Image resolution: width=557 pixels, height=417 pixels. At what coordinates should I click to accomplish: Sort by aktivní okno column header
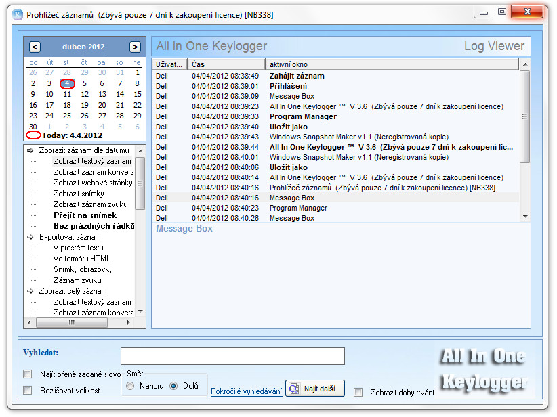coord(392,64)
